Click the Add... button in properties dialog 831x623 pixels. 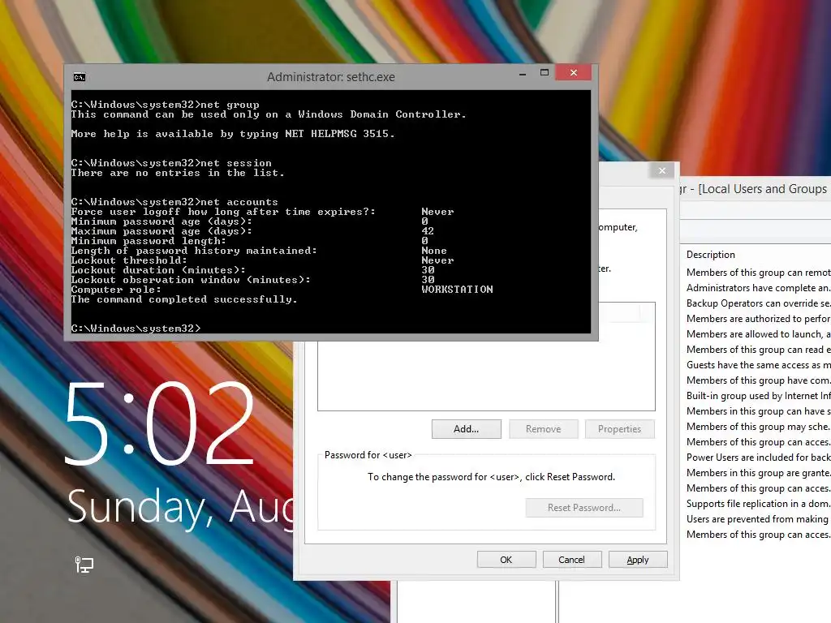coord(467,429)
